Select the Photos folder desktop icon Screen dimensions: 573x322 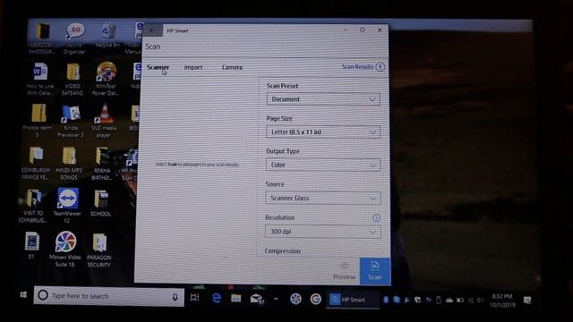[38, 121]
